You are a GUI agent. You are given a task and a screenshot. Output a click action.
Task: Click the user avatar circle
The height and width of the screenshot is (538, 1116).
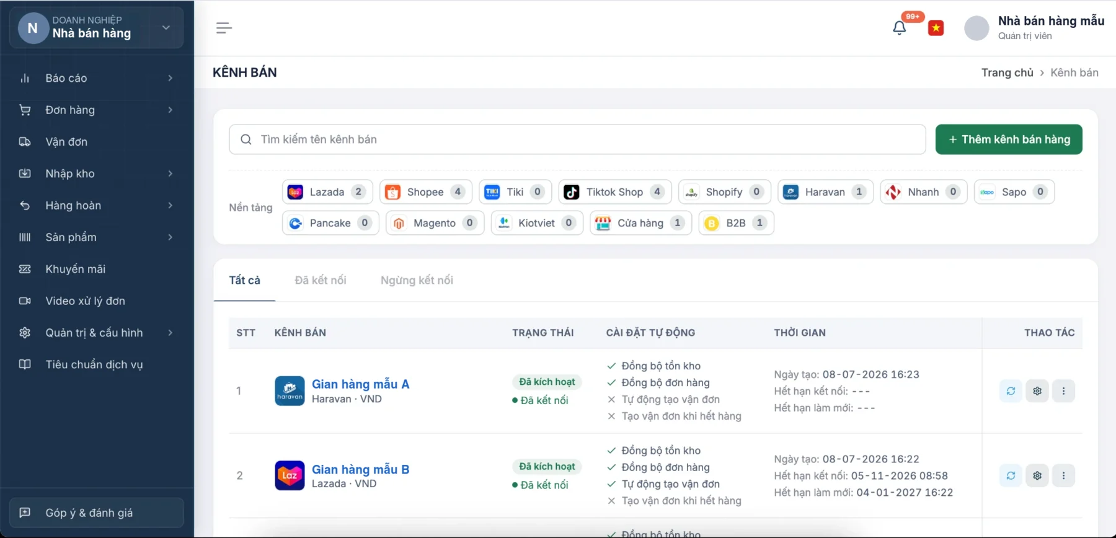point(976,28)
